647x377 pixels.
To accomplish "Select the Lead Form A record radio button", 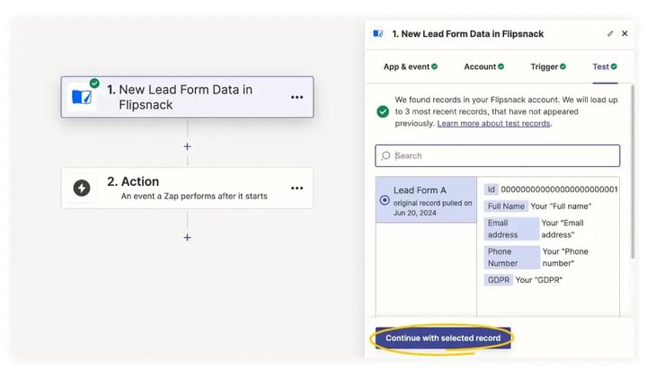I will pyautogui.click(x=385, y=200).
